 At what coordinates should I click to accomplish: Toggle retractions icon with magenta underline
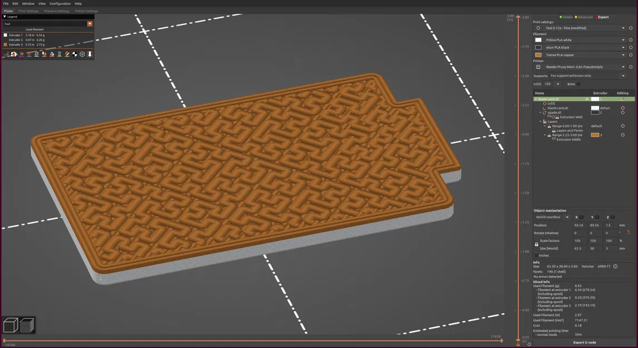21,54
